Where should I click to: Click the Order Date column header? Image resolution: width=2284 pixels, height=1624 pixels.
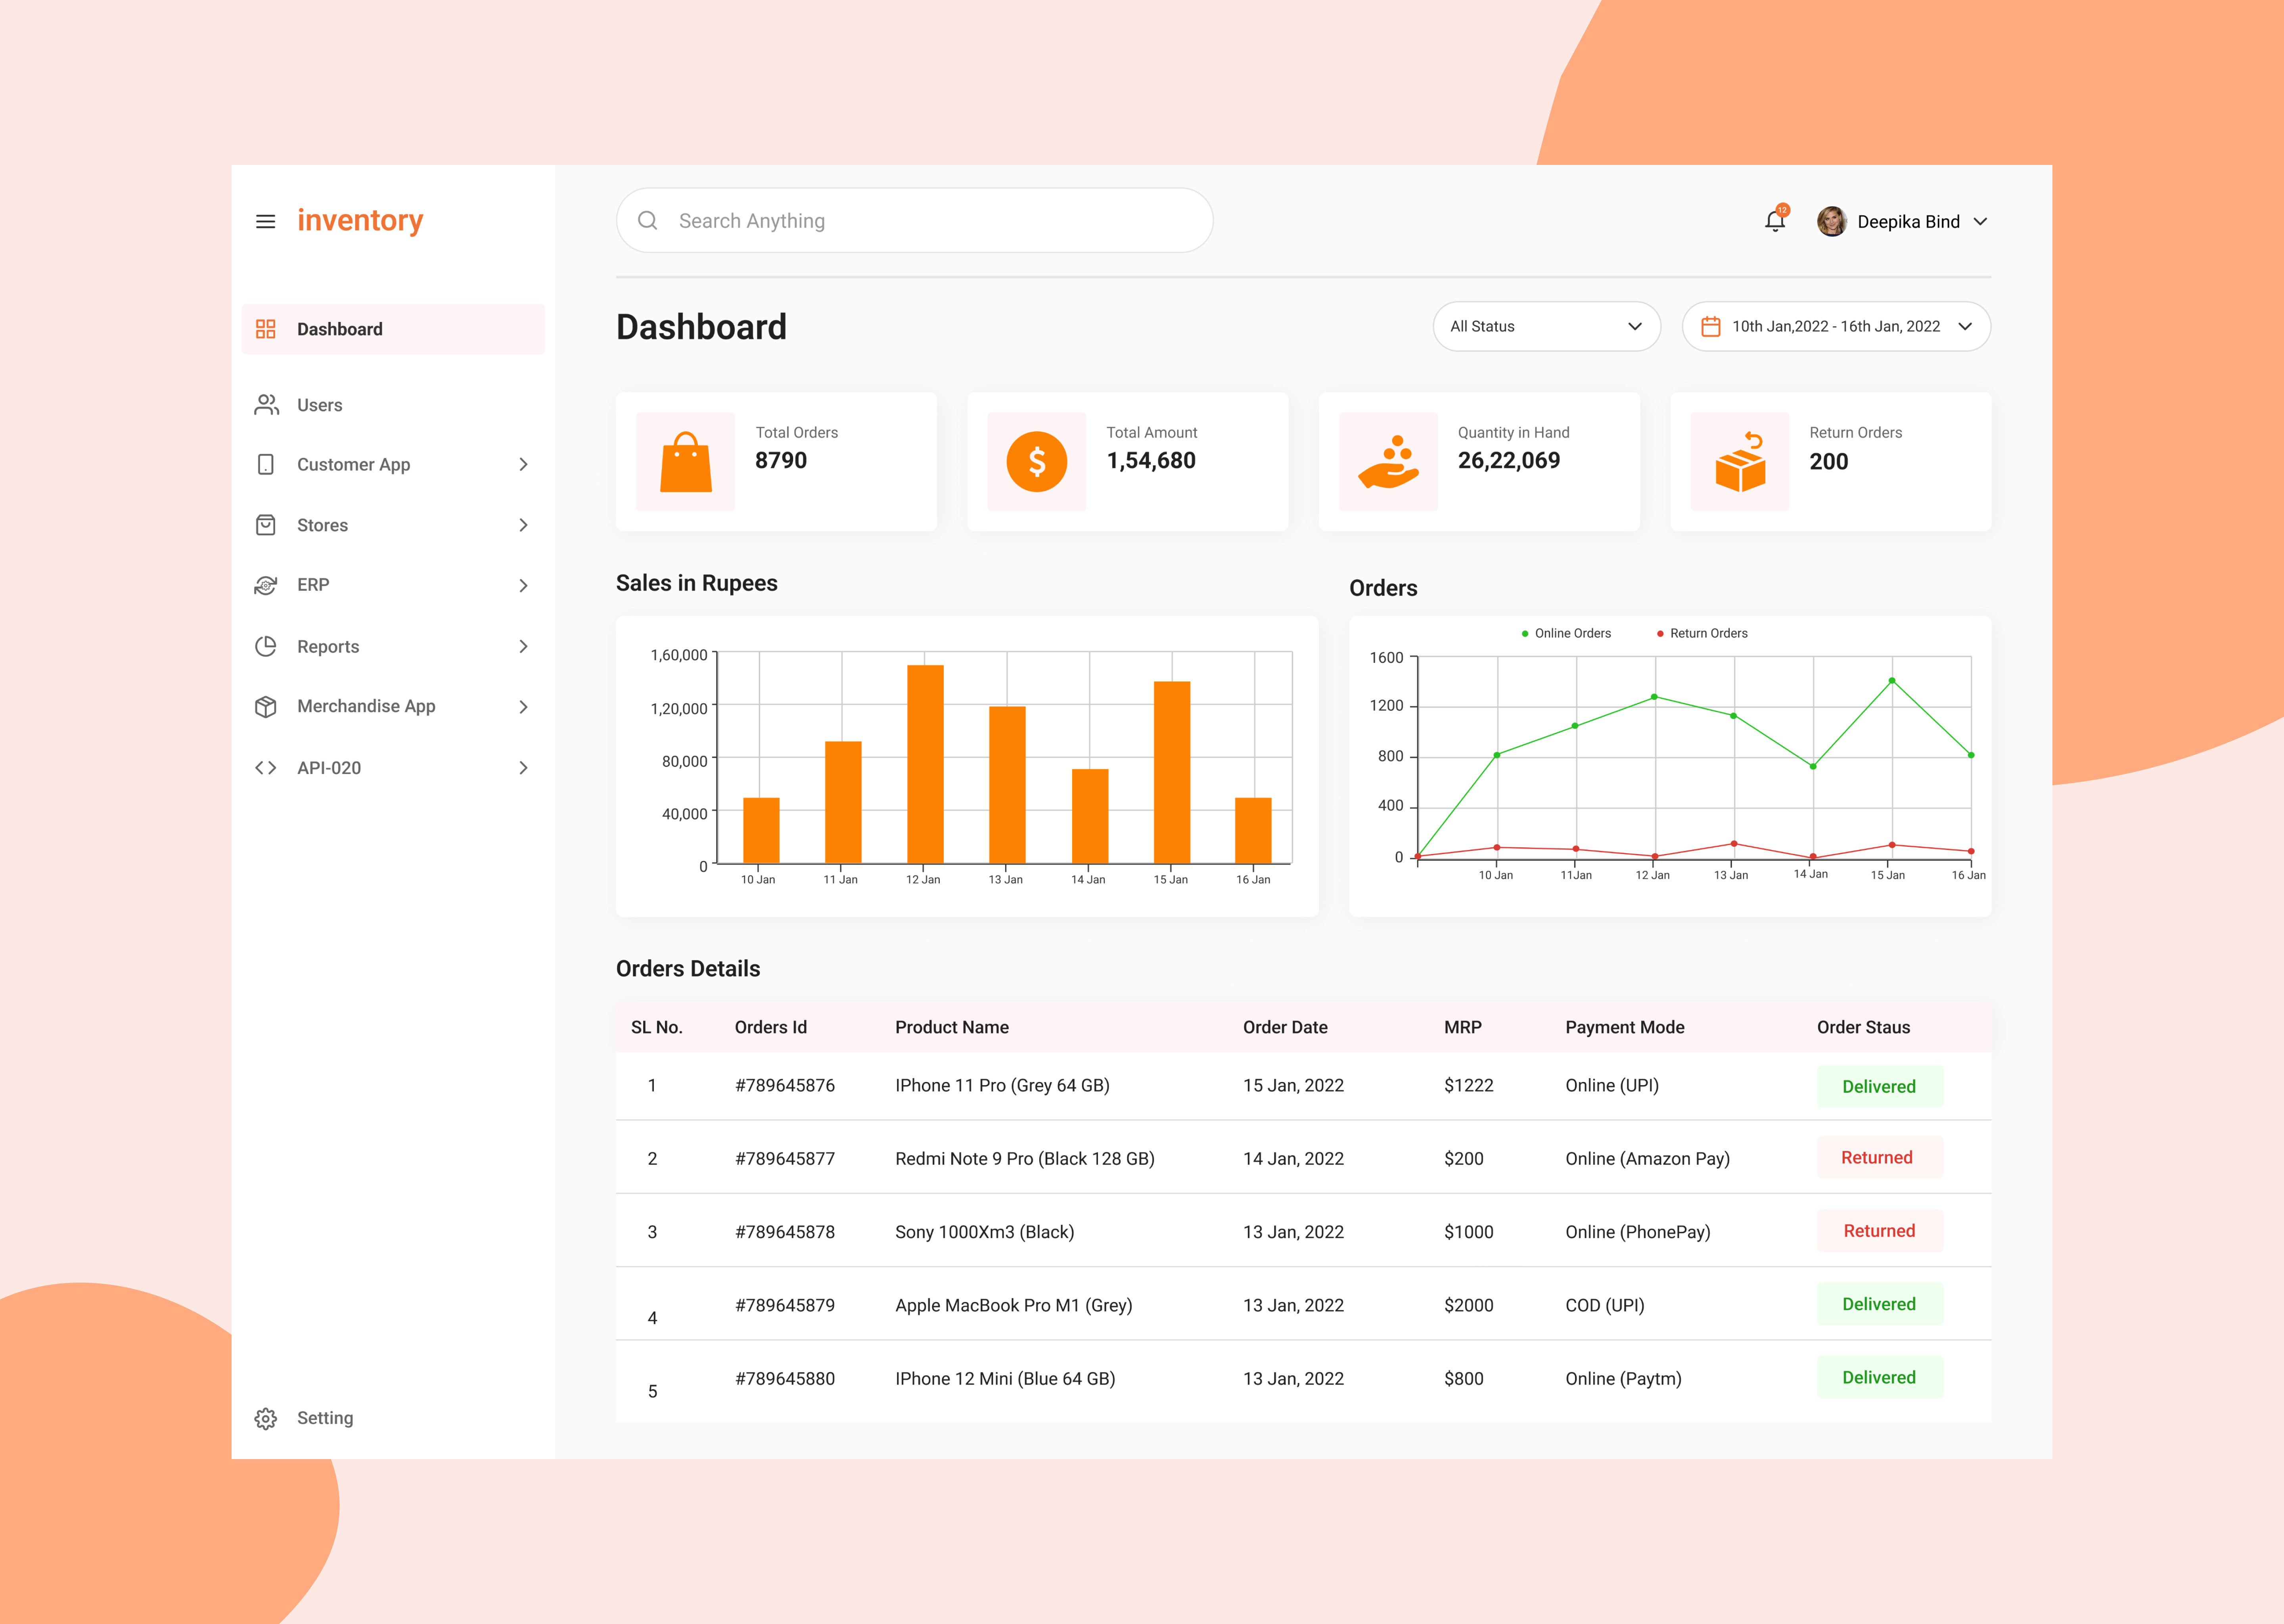point(1285,1027)
